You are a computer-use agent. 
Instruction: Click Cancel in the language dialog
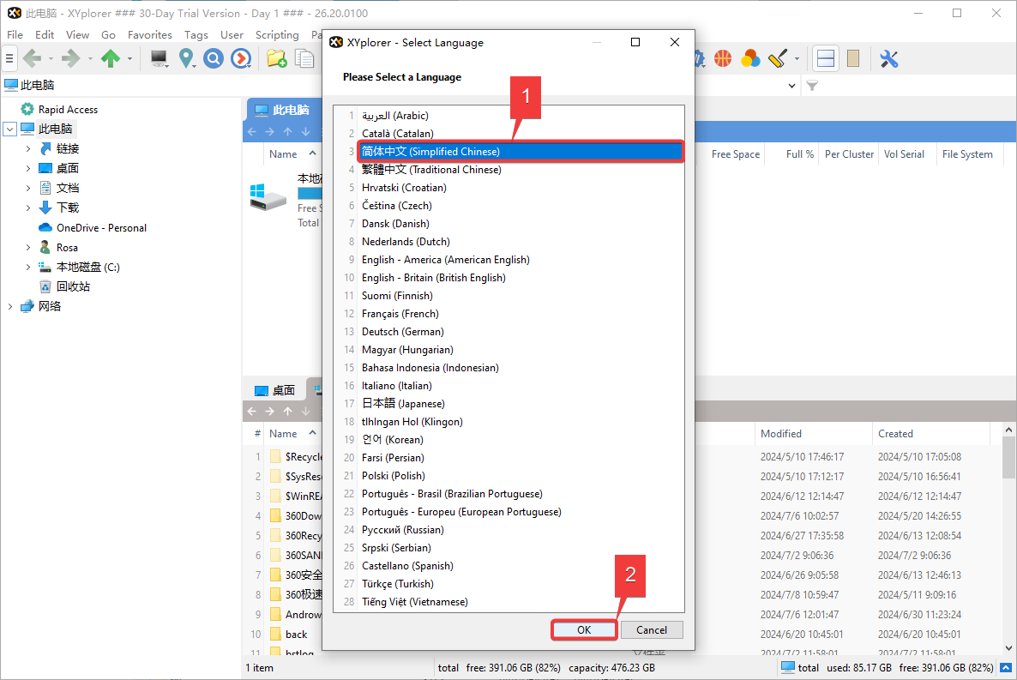pyautogui.click(x=651, y=629)
